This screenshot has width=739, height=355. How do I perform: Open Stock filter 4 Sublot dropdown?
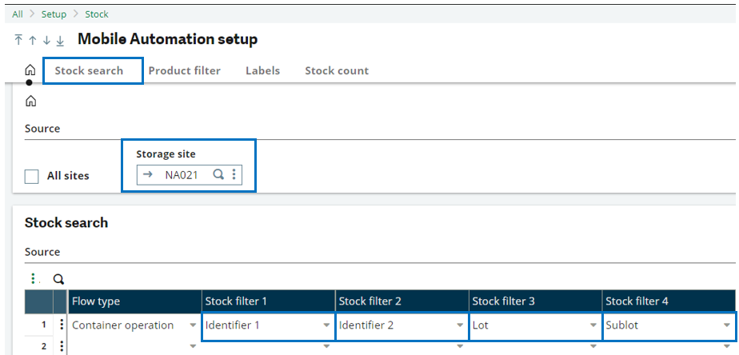coord(726,325)
